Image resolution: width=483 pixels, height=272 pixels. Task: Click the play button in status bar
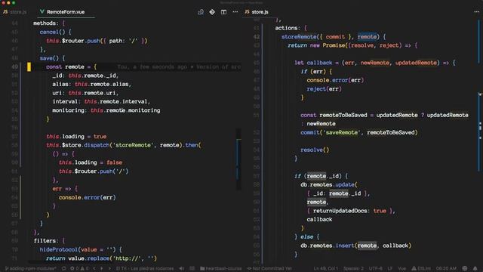click(x=102, y=269)
